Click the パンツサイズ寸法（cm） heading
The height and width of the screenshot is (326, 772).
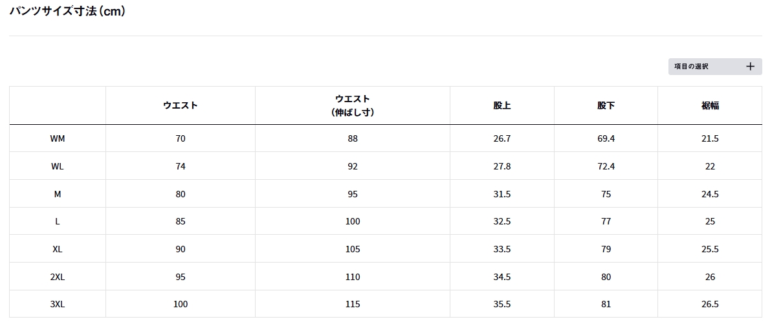[67, 12]
